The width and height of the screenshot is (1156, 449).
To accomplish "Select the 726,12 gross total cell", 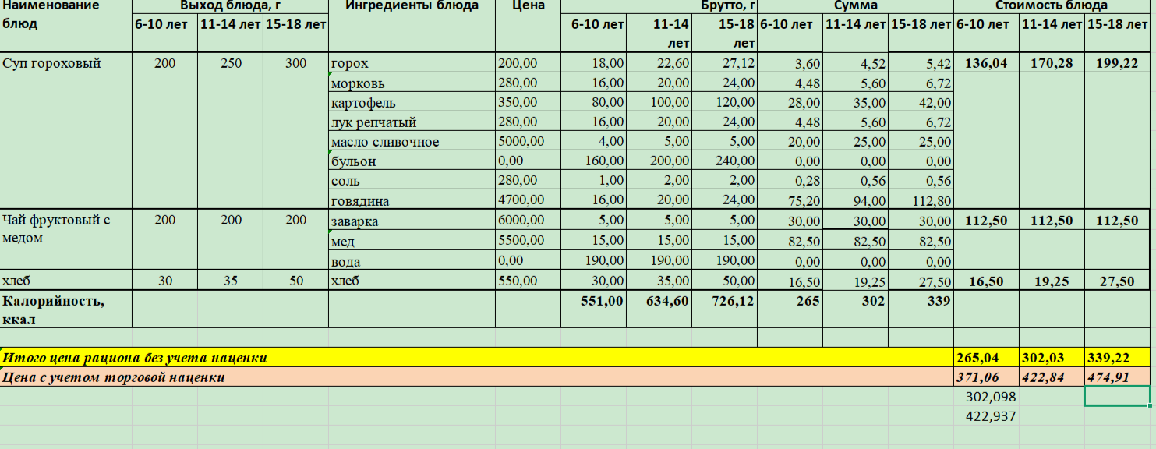I will (x=725, y=301).
